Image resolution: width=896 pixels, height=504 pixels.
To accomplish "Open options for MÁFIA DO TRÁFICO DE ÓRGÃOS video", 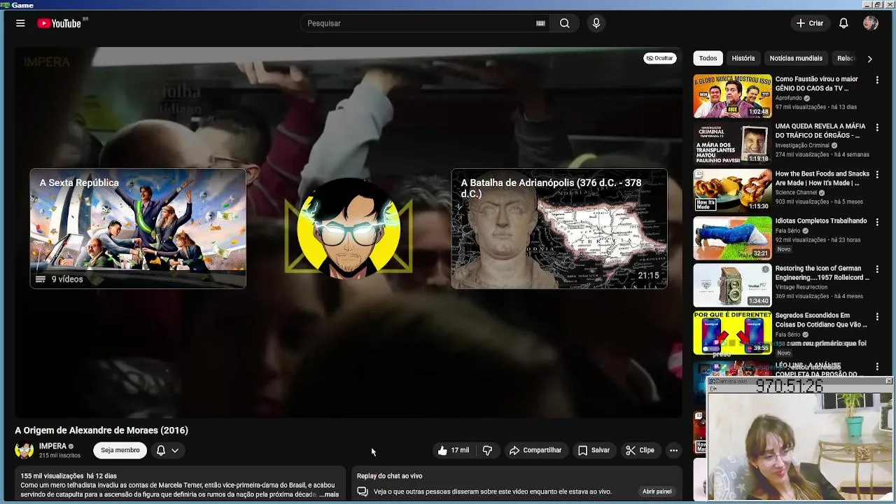I will [877, 127].
